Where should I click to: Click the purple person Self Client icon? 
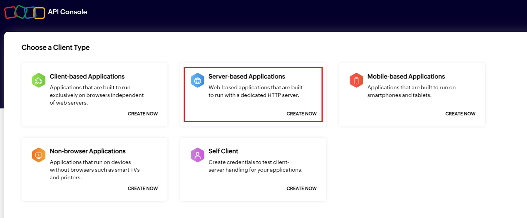pyautogui.click(x=197, y=155)
